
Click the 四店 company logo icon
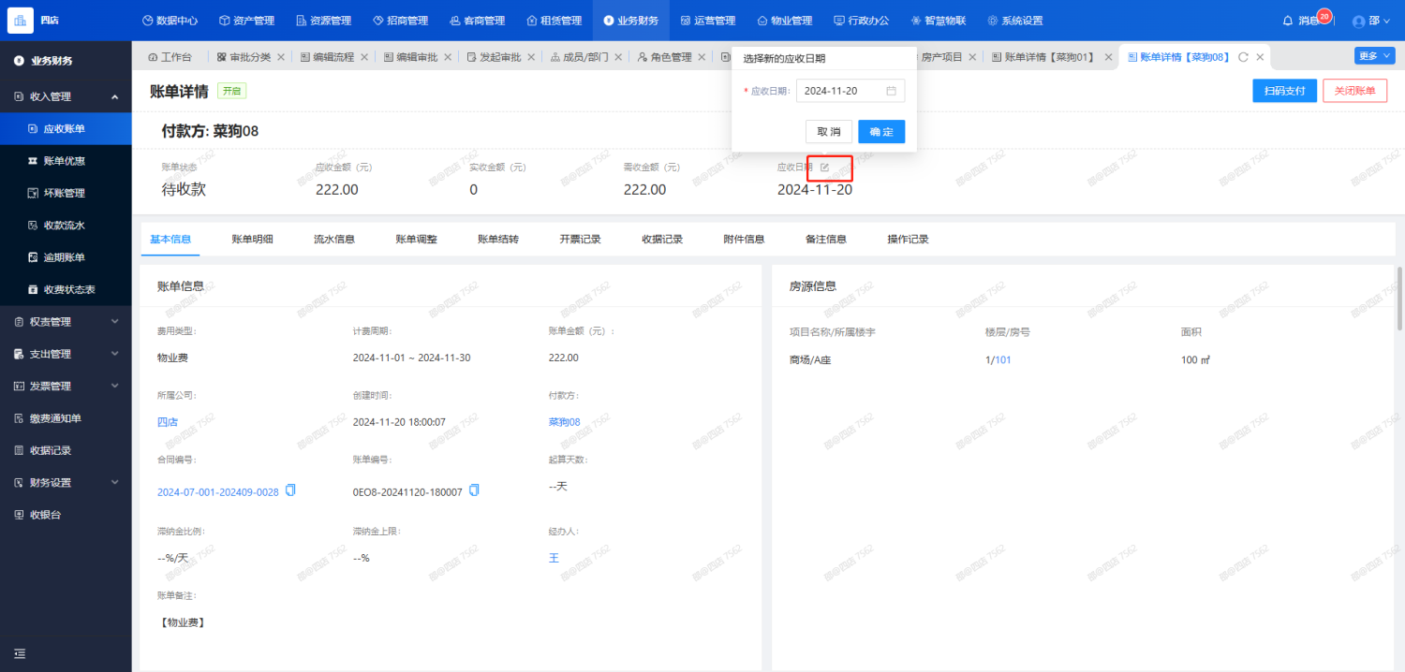(21, 21)
